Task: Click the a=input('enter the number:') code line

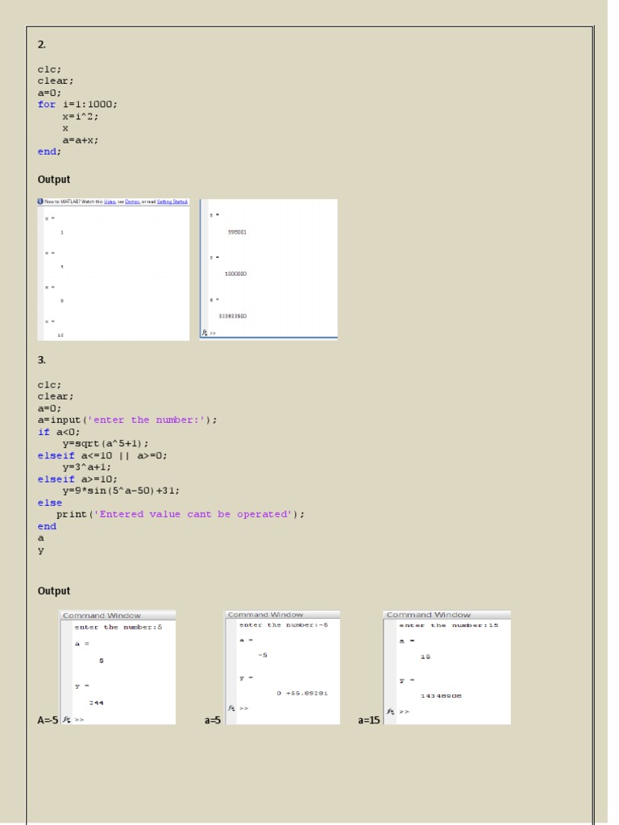Action: 127,420
